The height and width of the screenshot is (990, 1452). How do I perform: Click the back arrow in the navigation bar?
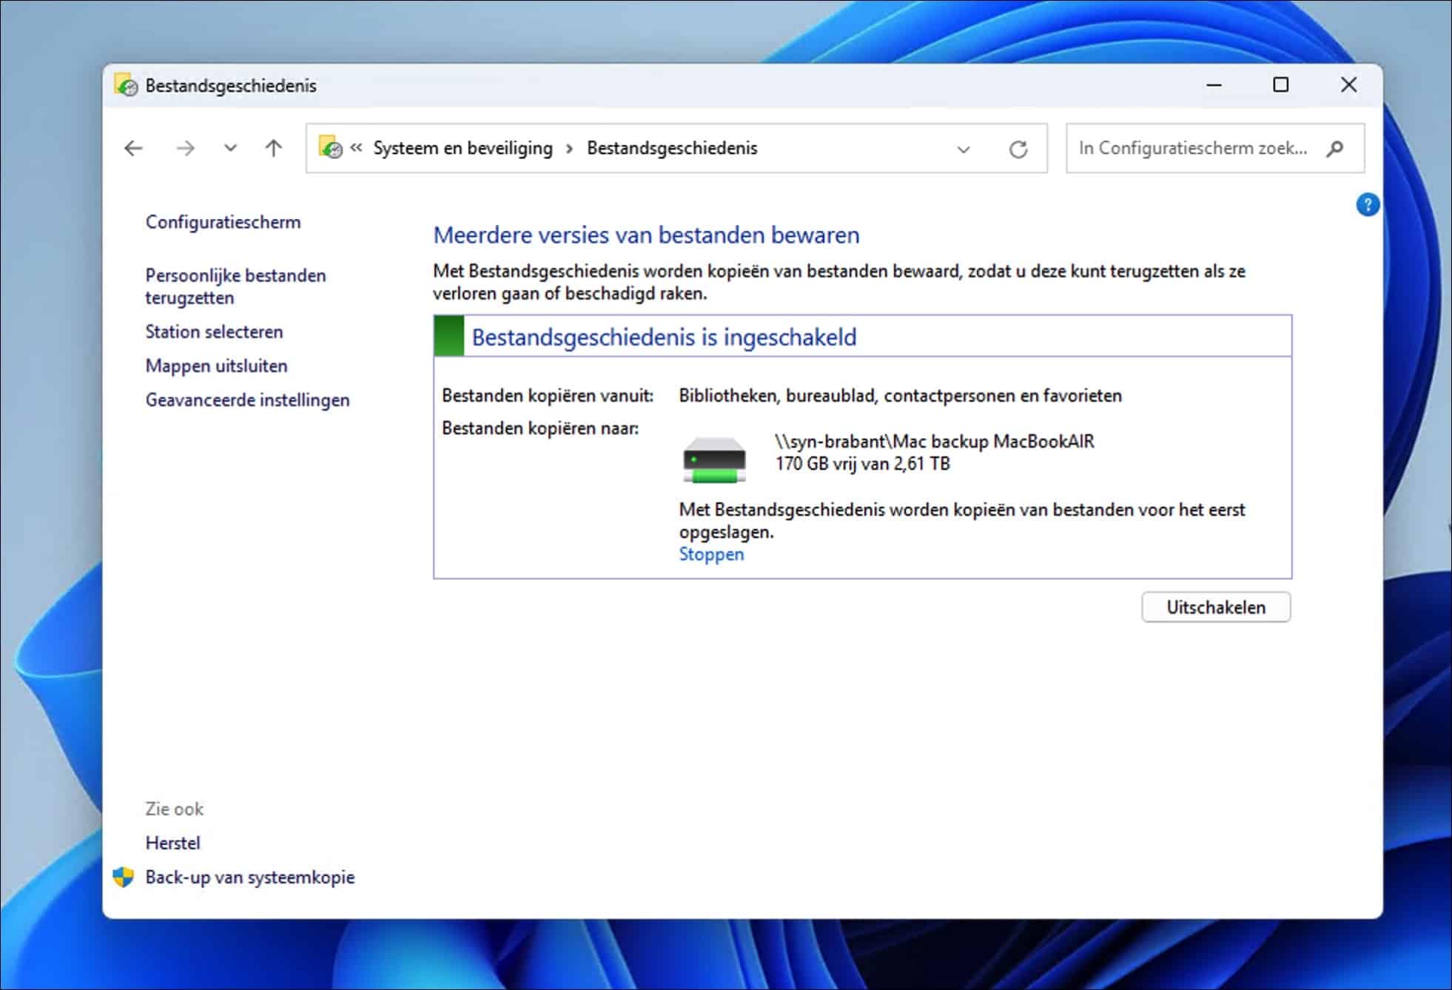pos(133,148)
